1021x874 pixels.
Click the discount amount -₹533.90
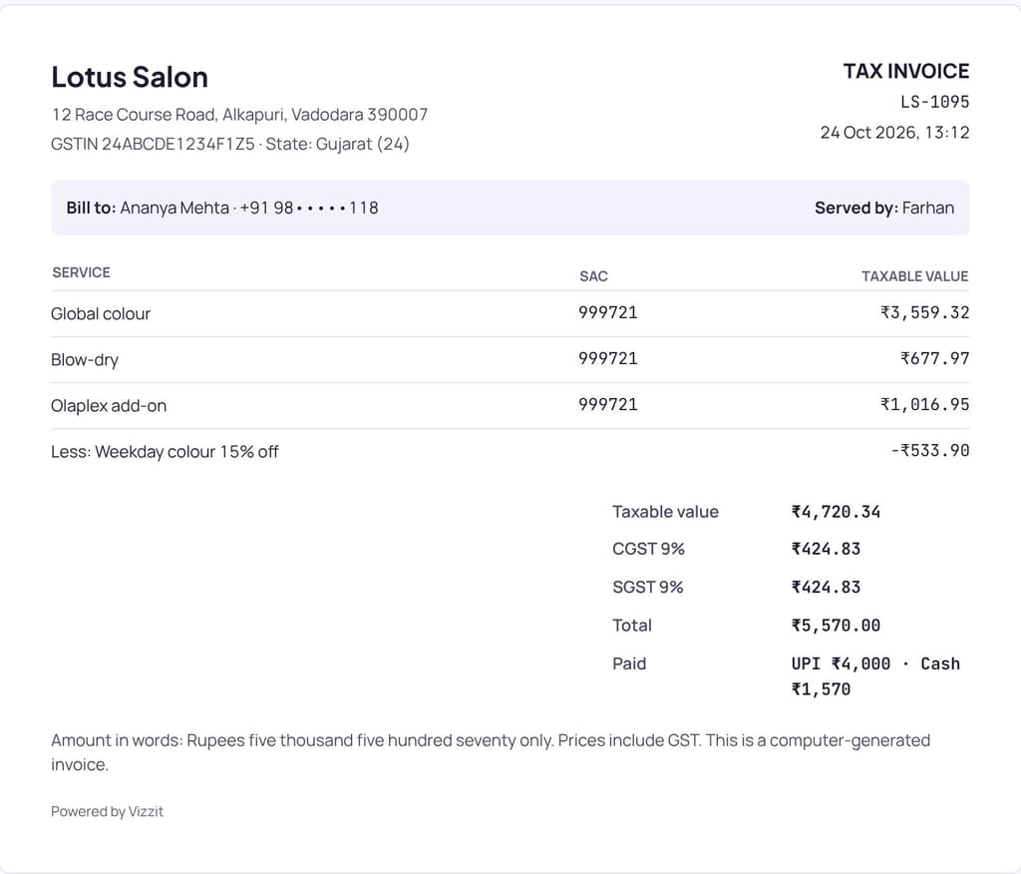[x=930, y=450]
